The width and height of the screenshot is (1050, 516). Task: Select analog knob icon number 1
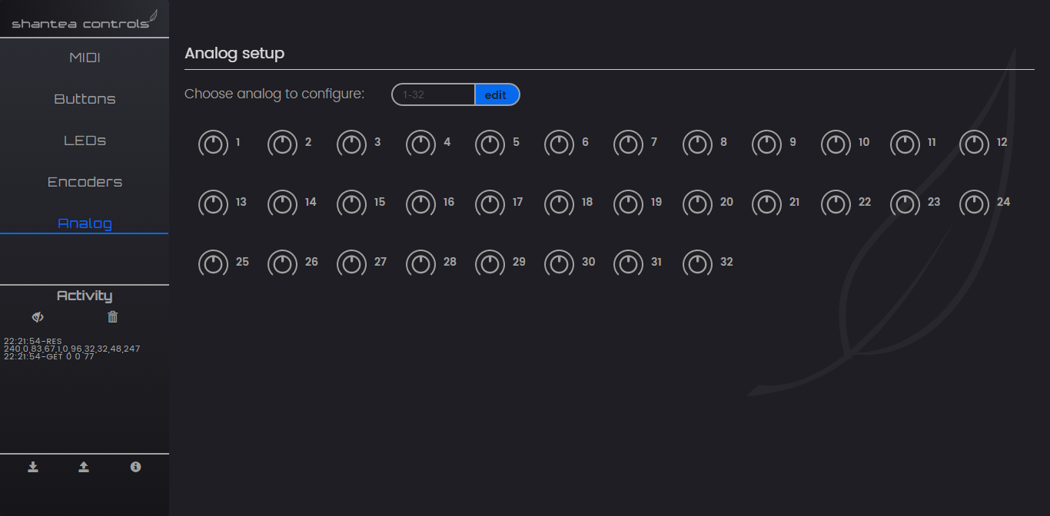click(214, 144)
